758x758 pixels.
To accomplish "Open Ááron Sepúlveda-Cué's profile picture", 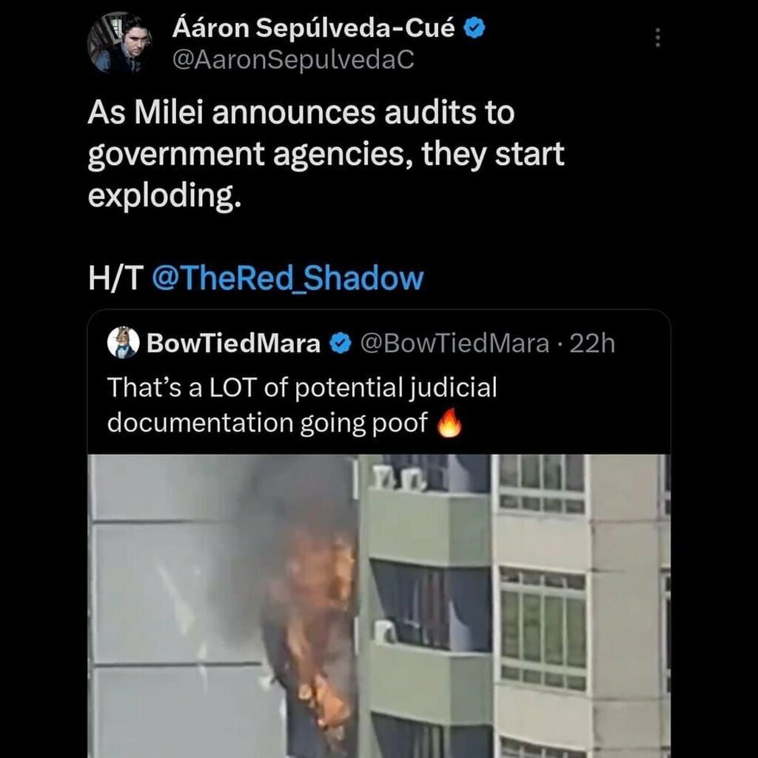I will [119, 42].
